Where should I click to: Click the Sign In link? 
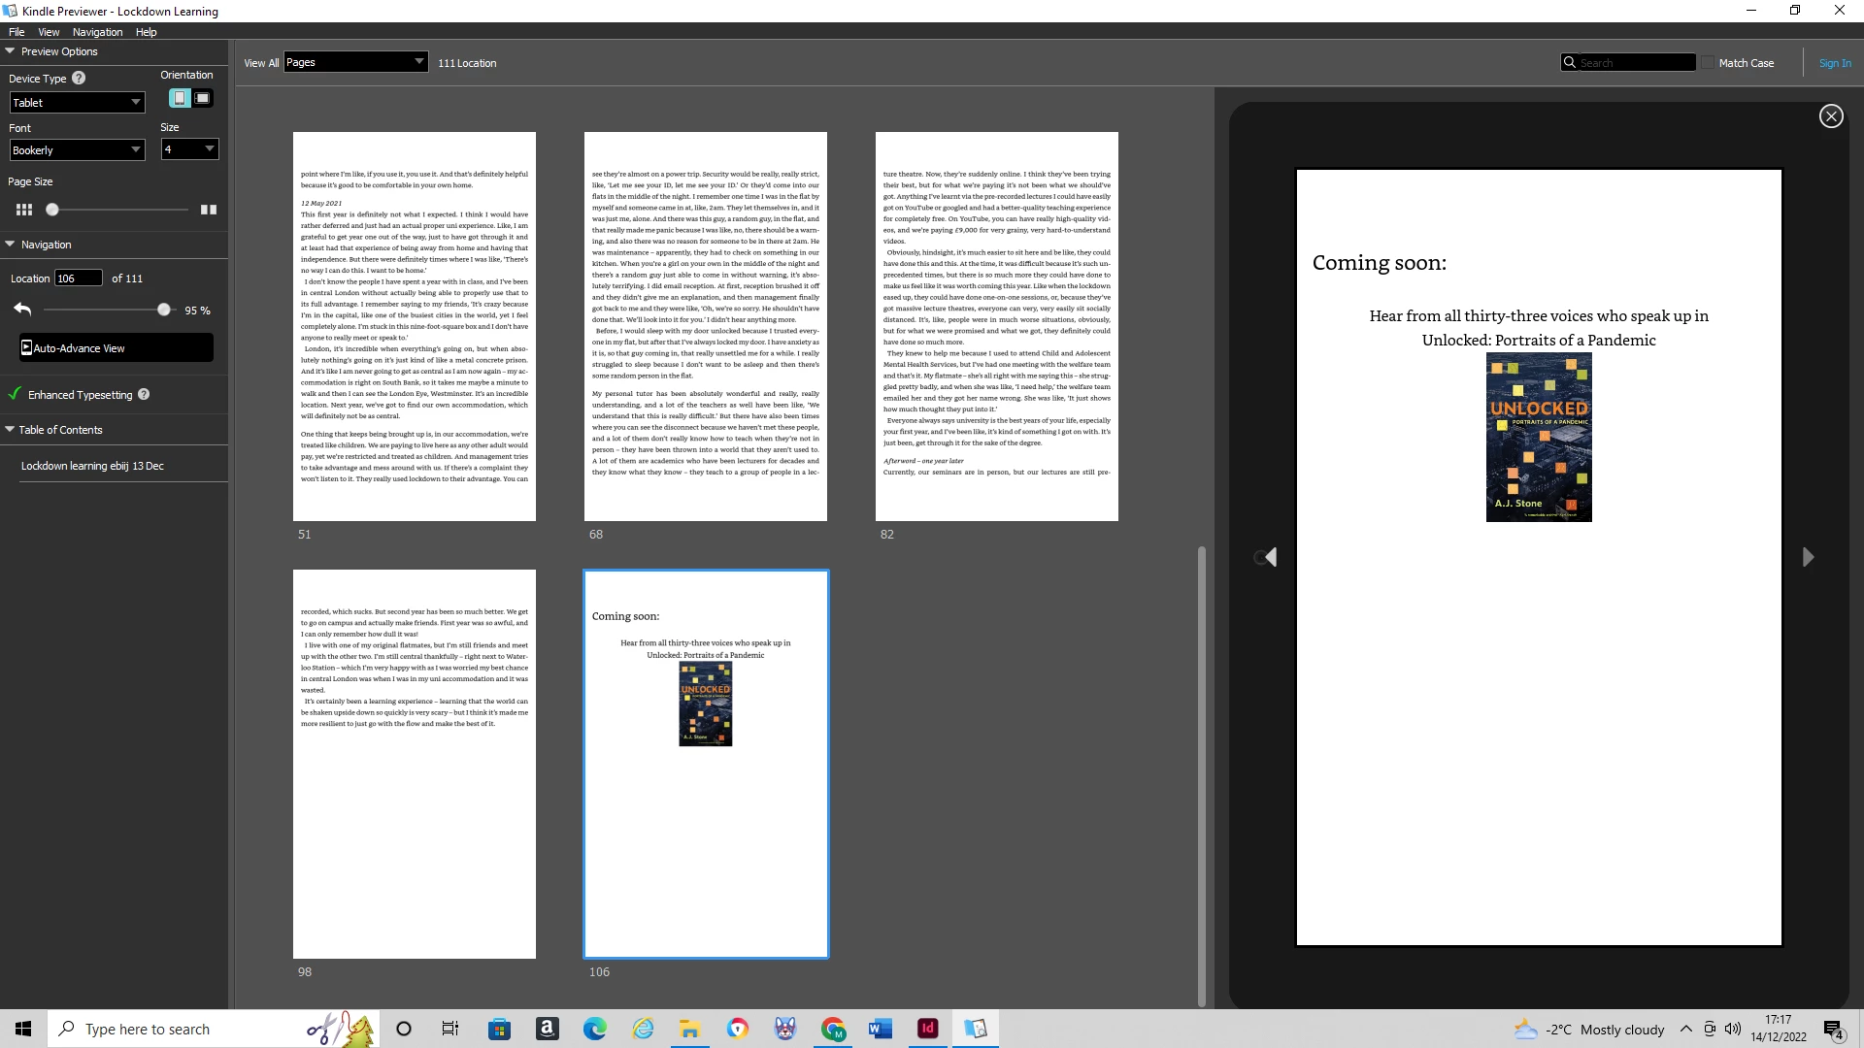tap(1834, 63)
